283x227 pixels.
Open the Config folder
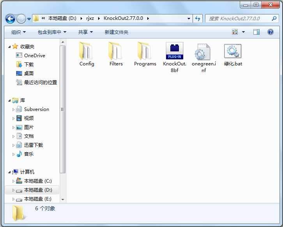point(87,54)
